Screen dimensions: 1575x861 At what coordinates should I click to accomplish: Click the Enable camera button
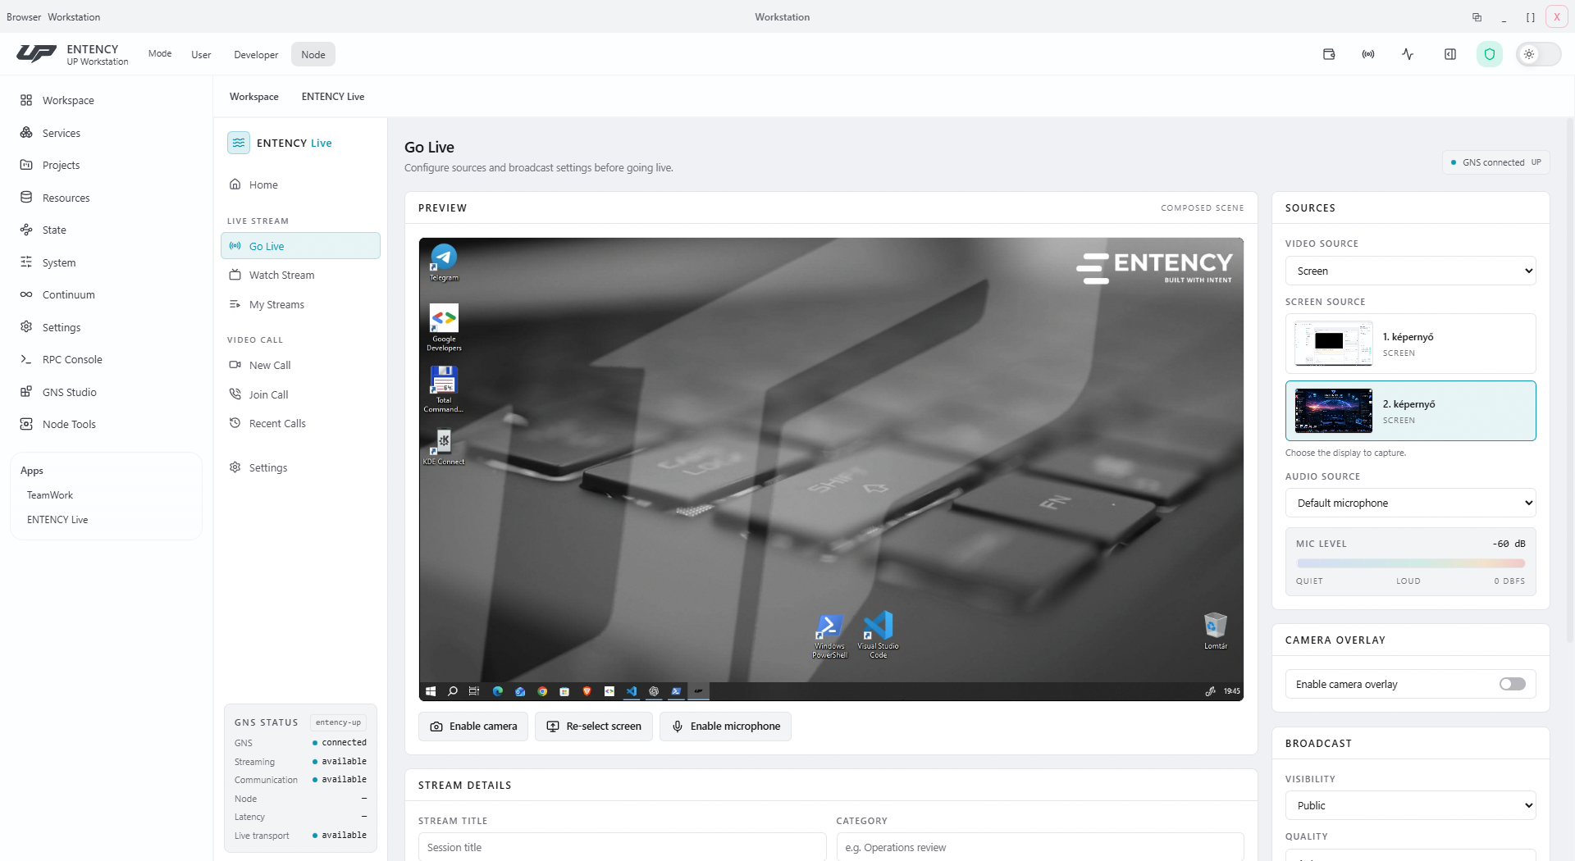click(473, 727)
